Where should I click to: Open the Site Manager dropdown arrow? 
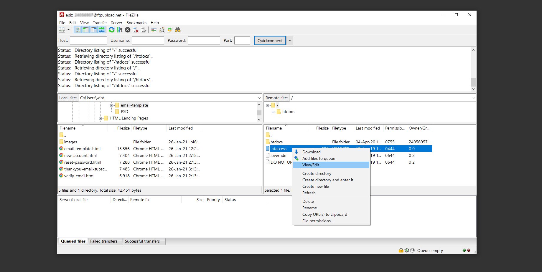(x=68, y=30)
